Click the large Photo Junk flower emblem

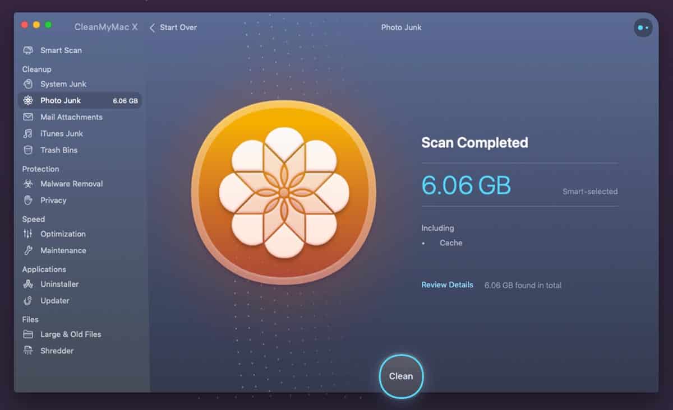pos(284,192)
